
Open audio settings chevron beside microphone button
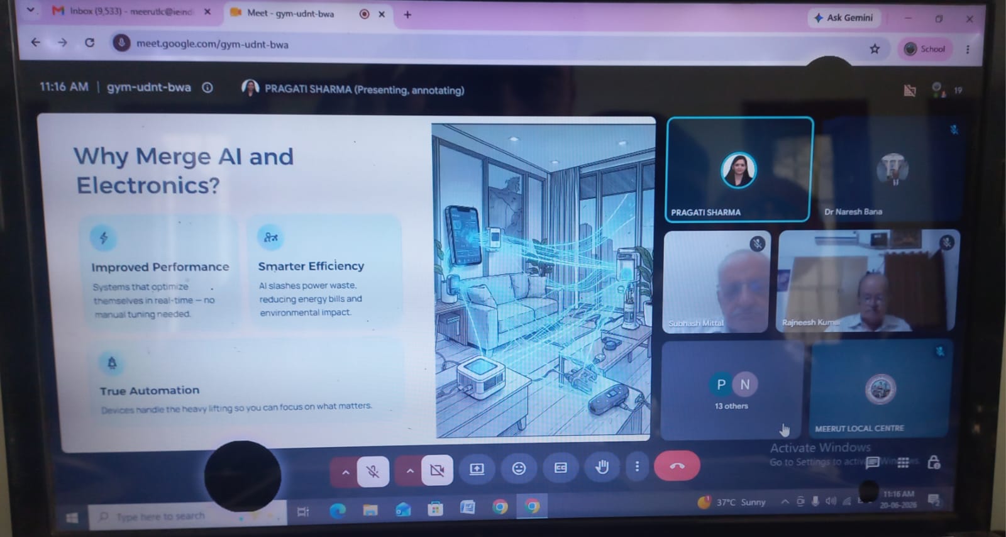point(345,472)
